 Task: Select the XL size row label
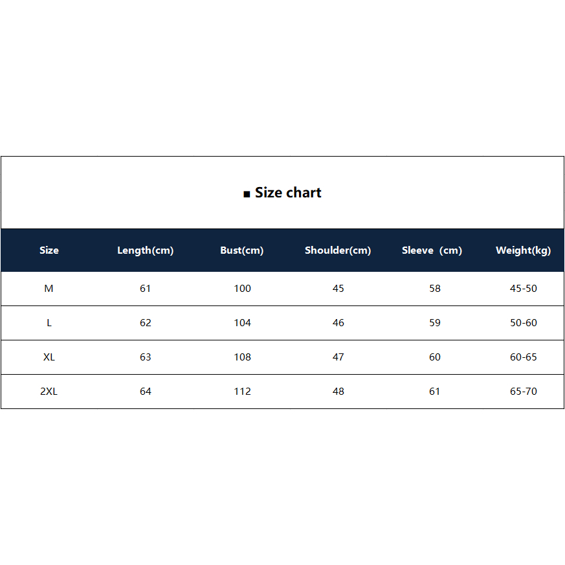(x=49, y=357)
